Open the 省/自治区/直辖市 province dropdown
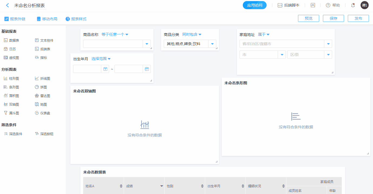The width and height of the screenshot is (373, 194). tap(328, 44)
